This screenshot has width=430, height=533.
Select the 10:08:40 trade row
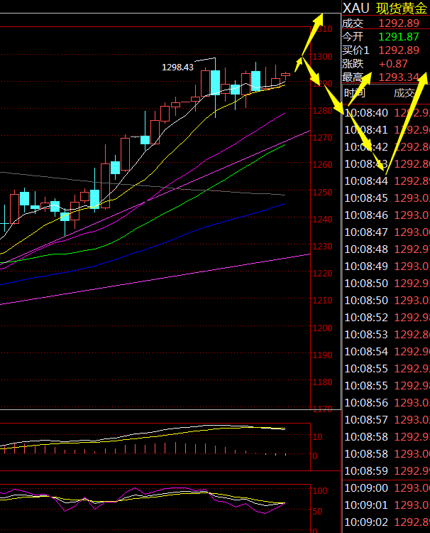[386, 113]
